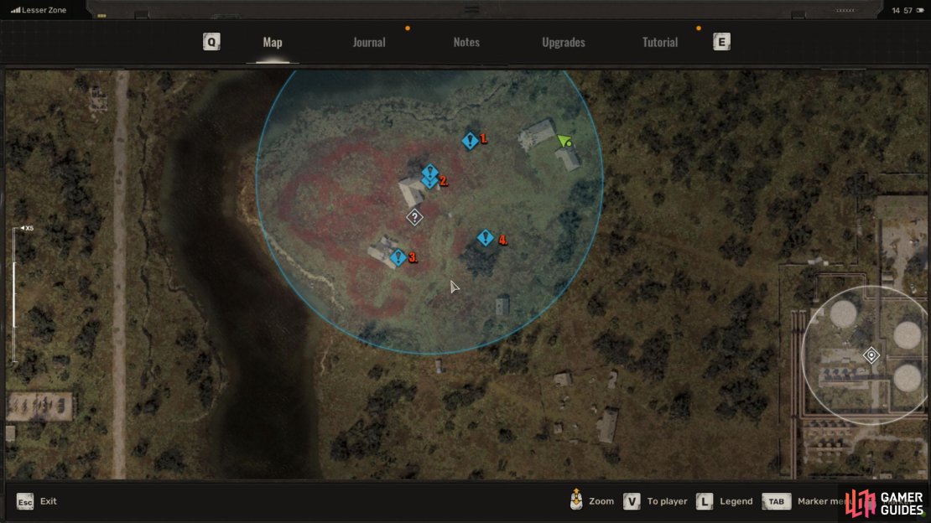The width and height of the screenshot is (931, 523).
Task: Click the question mark unknown location marker
Action: pos(414,217)
